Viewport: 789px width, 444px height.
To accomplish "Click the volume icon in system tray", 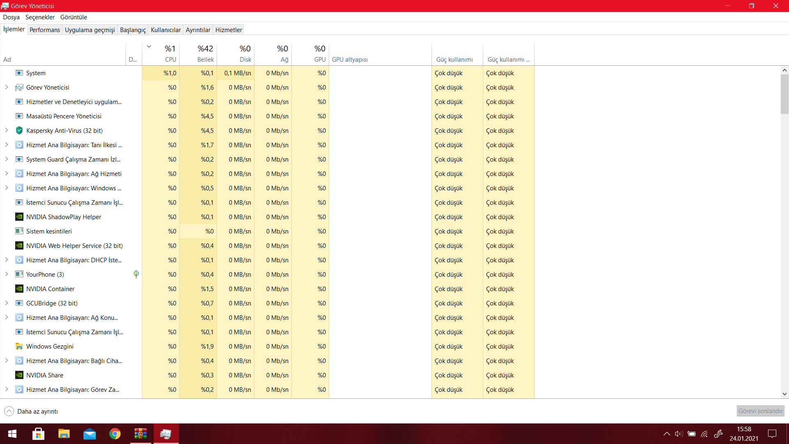I will click(678, 434).
